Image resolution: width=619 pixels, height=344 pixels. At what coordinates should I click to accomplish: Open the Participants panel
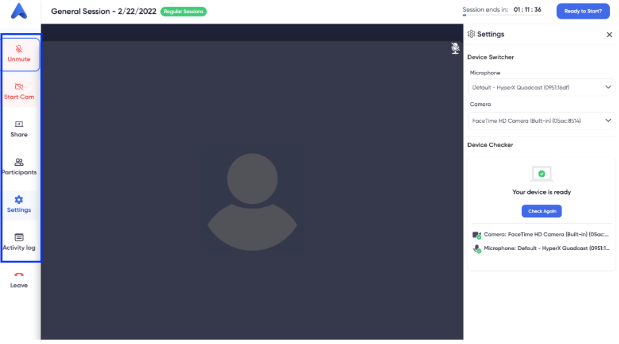coord(19,167)
